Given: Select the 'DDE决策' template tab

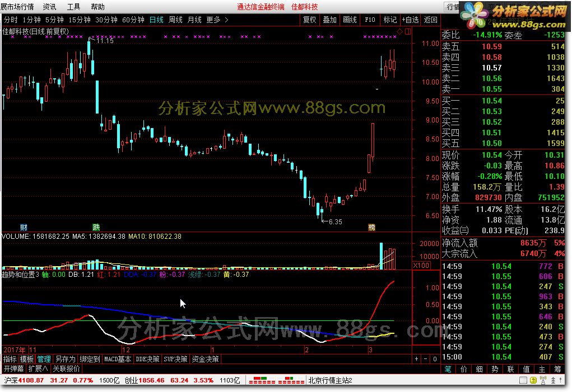Looking at the screenshot, I should pos(148,359).
